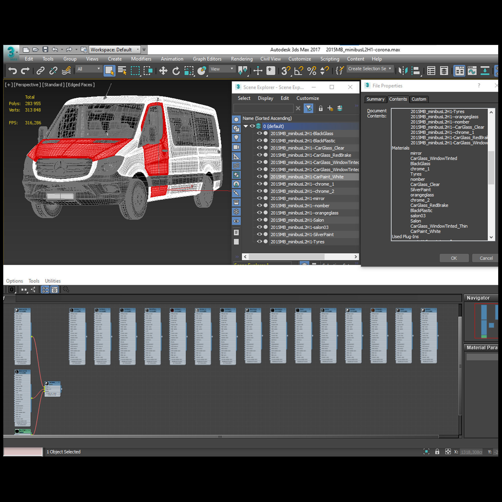
Task: Click Cancel in File Properties dialog
Action: [486, 258]
